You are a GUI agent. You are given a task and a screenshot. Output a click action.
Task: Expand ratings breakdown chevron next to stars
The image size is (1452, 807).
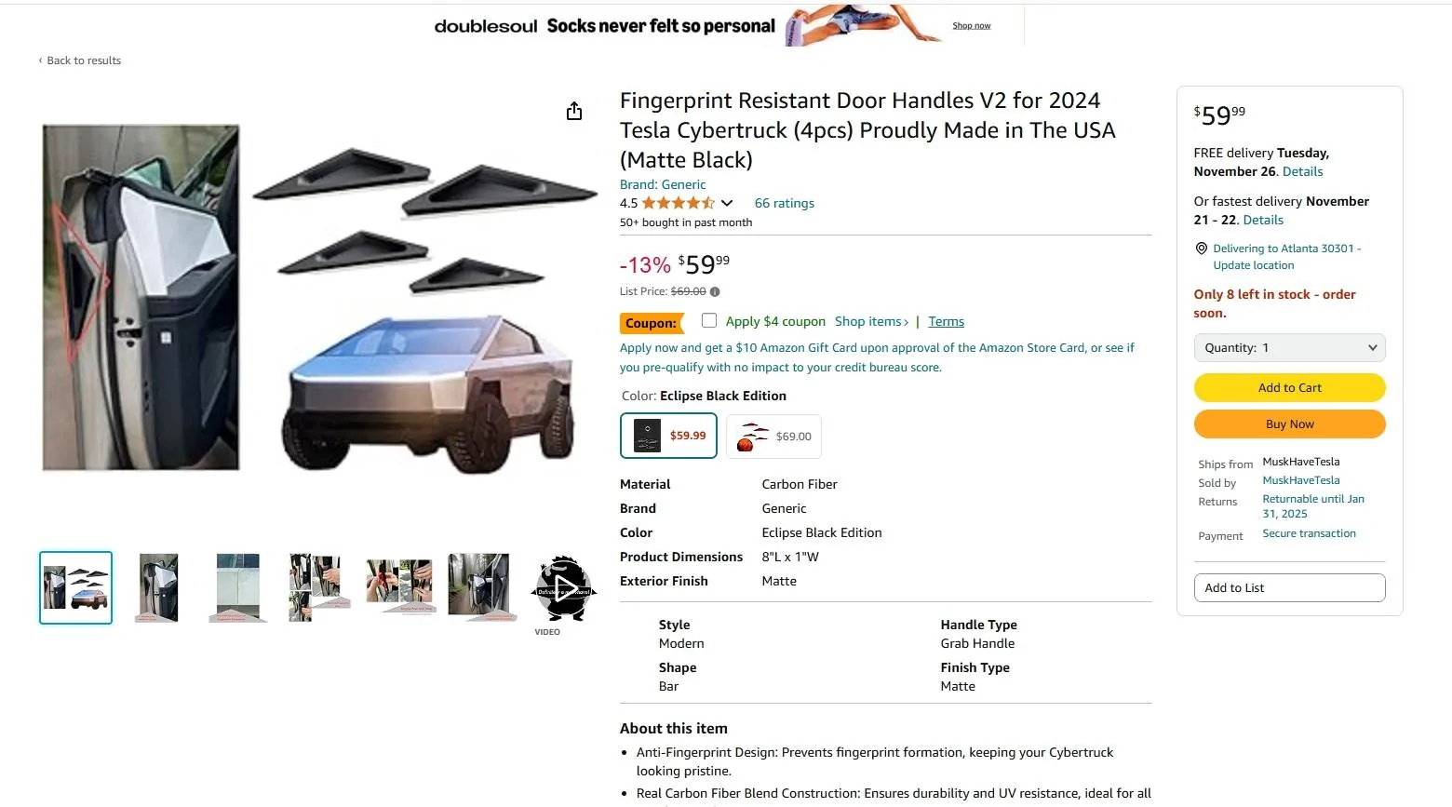point(727,203)
